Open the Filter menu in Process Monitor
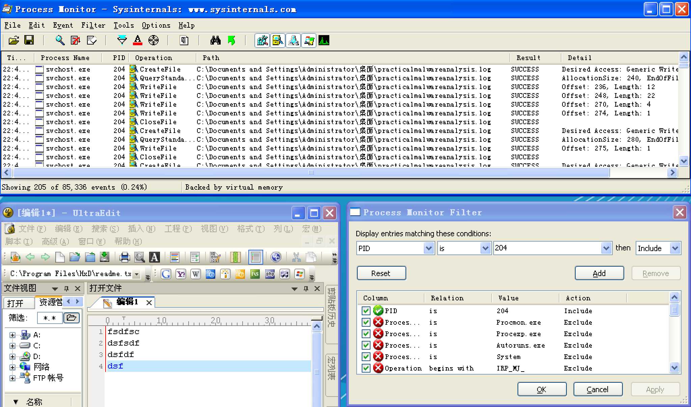The image size is (691, 407). pos(93,25)
